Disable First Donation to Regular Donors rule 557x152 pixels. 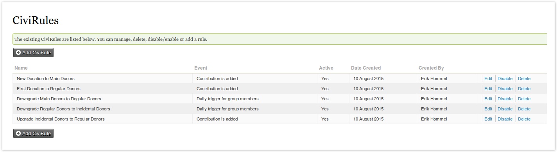pos(505,89)
